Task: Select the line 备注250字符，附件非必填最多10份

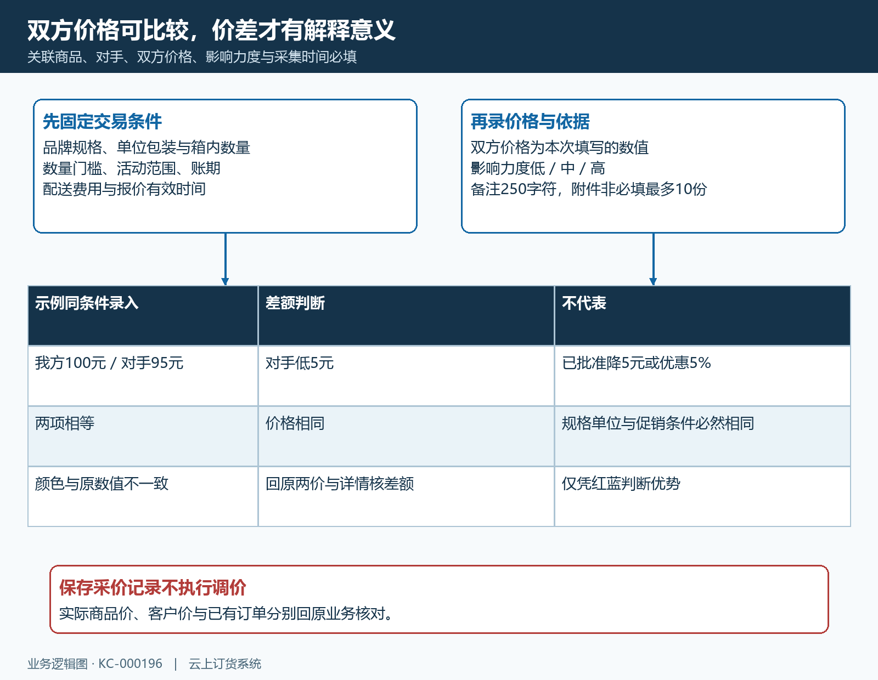Action: point(589,189)
